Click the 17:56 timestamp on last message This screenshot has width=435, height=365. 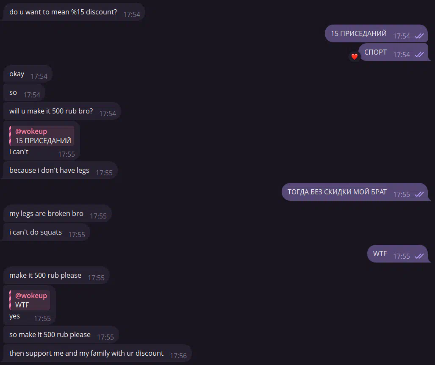178,356
